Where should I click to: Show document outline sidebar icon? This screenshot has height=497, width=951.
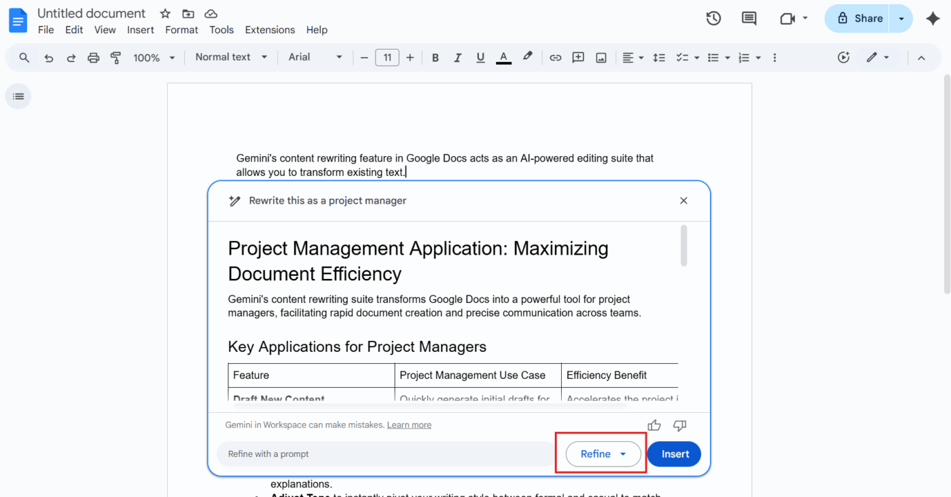tap(18, 96)
